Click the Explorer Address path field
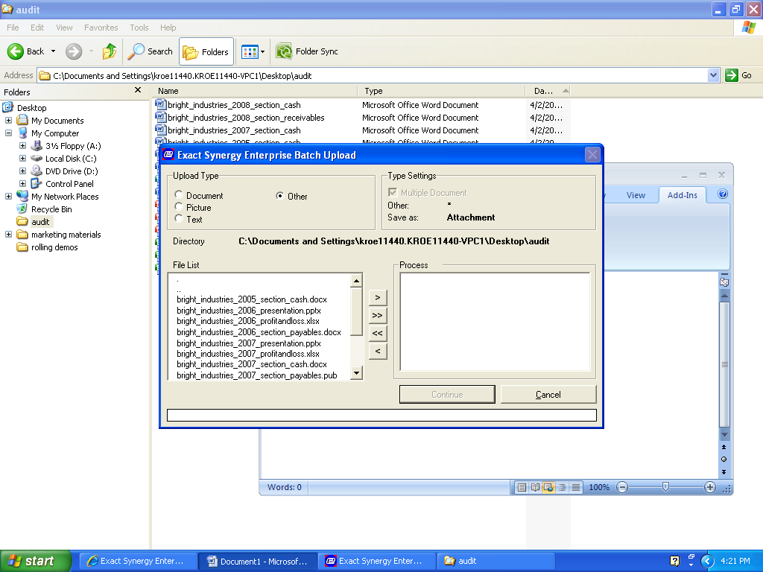The height and width of the screenshot is (572, 763). click(x=373, y=75)
